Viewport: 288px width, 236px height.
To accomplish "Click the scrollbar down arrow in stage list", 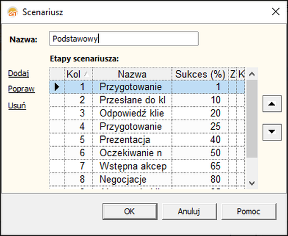I will [x=252, y=183].
